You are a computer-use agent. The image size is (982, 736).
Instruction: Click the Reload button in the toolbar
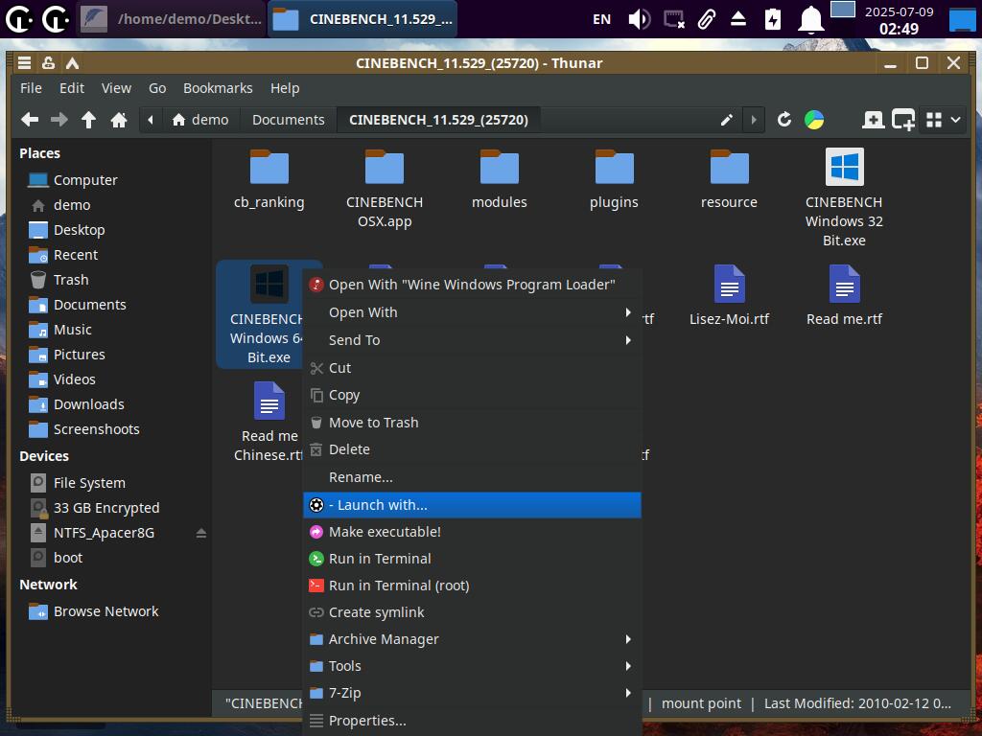pyautogui.click(x=783, y=120)
